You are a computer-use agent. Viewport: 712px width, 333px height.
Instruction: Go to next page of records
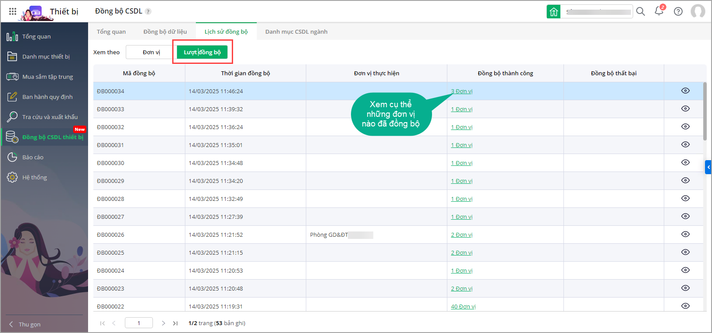pyautogui.click(x=163, y=323)
